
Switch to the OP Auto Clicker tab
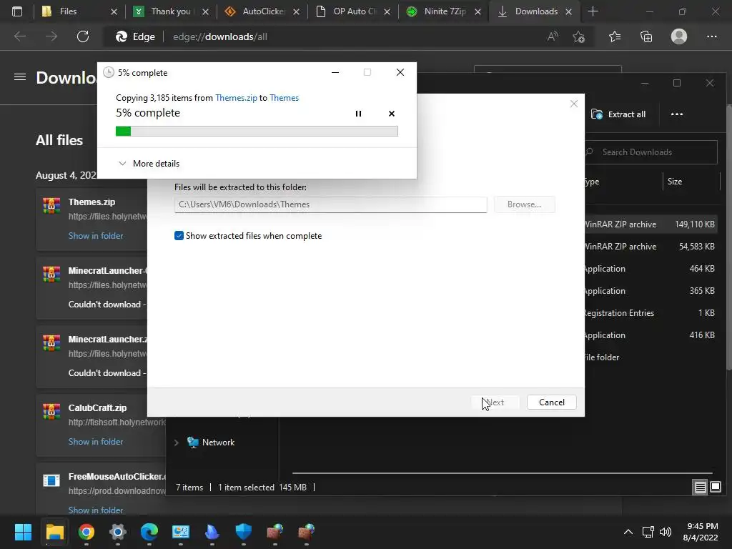(x=353, y=11)
